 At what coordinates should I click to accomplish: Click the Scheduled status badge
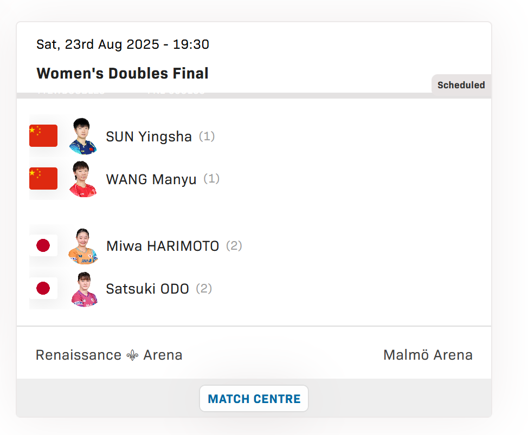[461, 85]
